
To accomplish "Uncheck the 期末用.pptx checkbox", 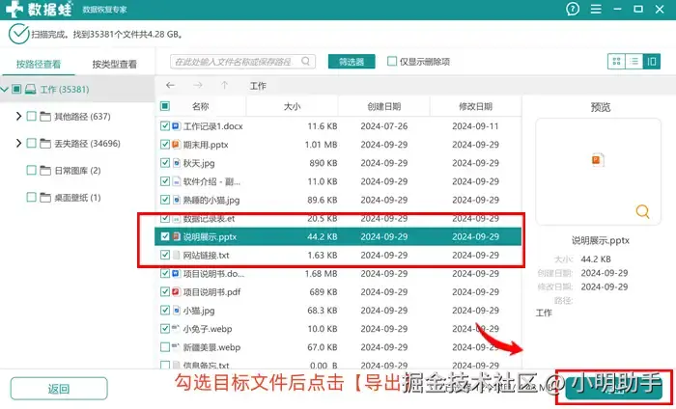I will tap(165, 145).
